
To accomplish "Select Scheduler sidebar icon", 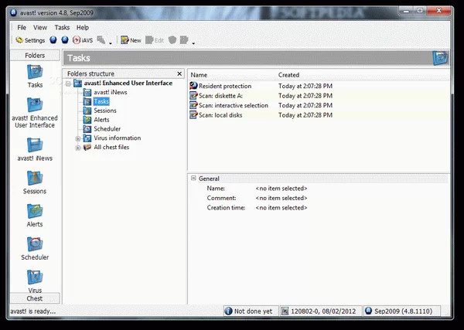I will tap(35, 248).
